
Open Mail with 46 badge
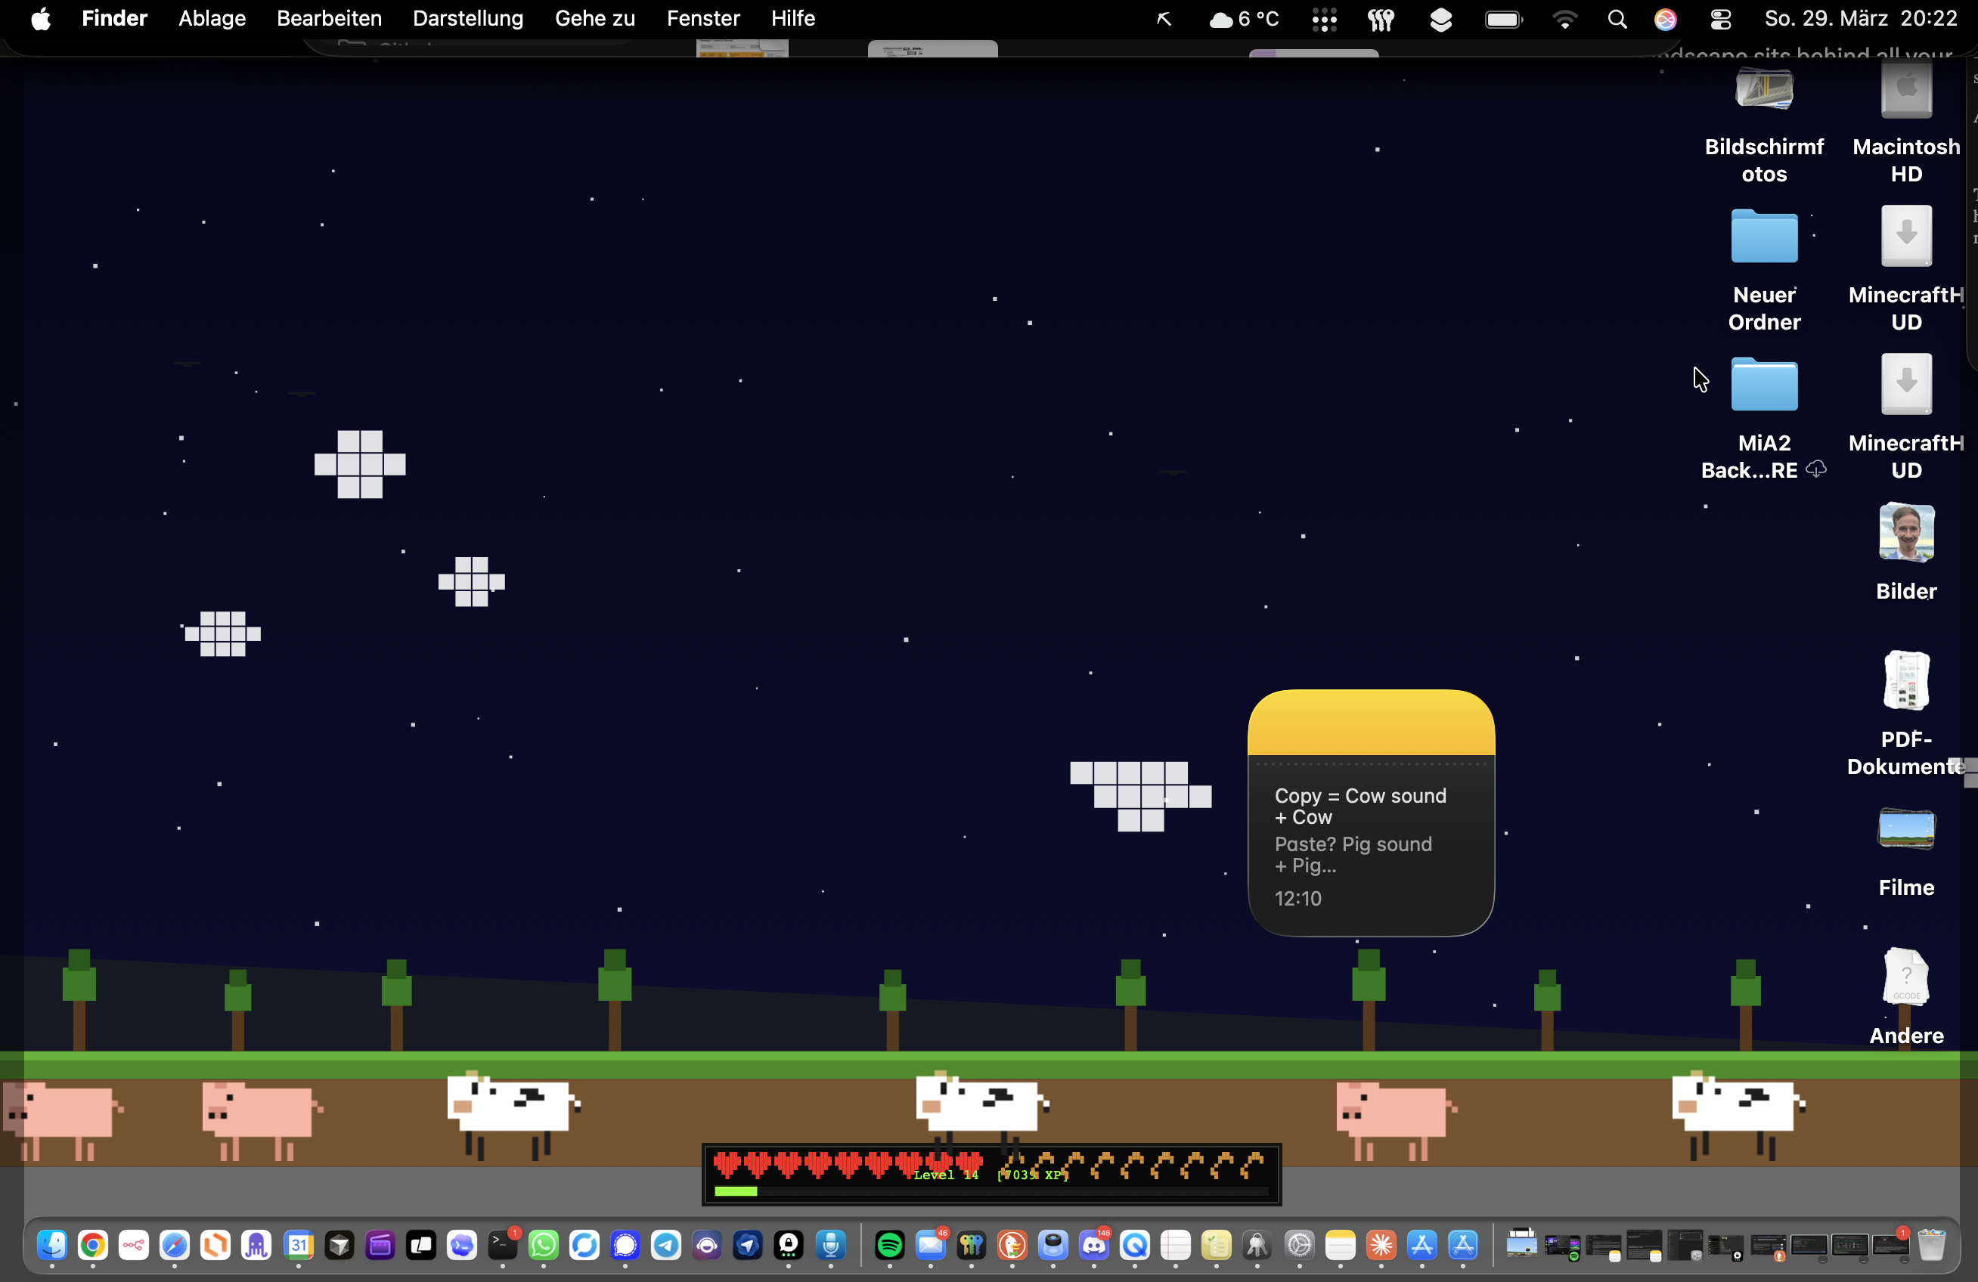931,1245
